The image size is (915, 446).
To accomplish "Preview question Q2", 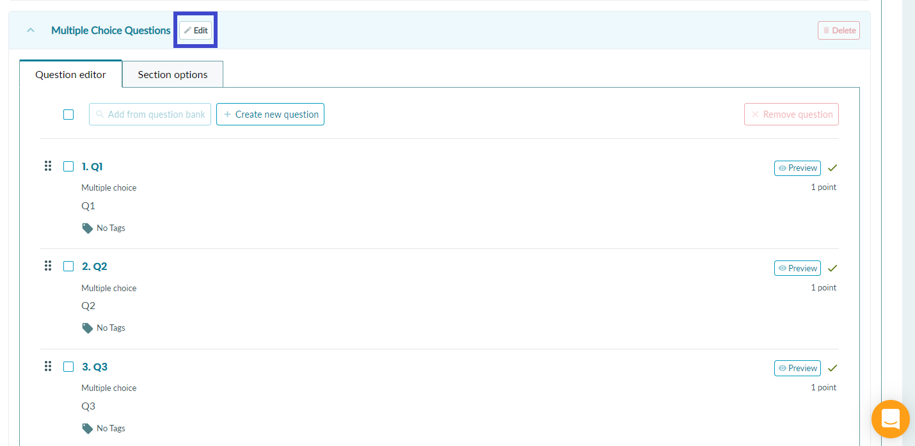I will 797,268.
